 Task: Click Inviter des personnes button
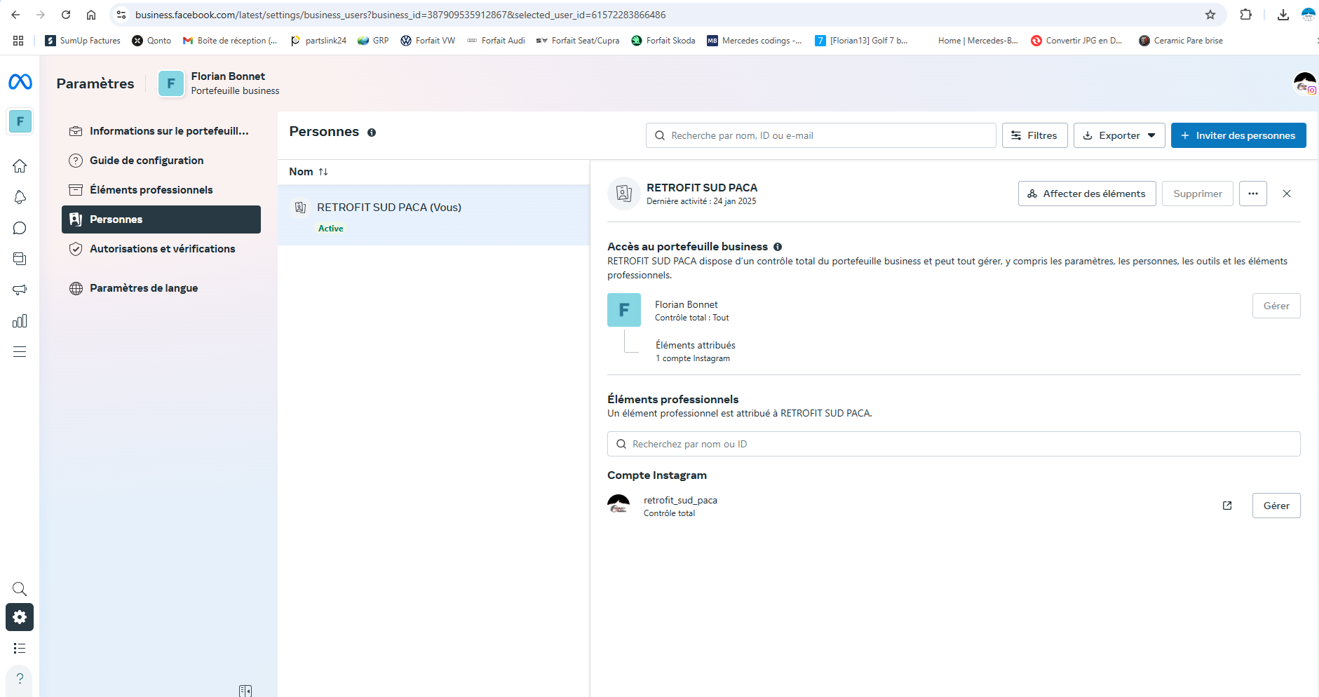click(x=1238, y=135)
